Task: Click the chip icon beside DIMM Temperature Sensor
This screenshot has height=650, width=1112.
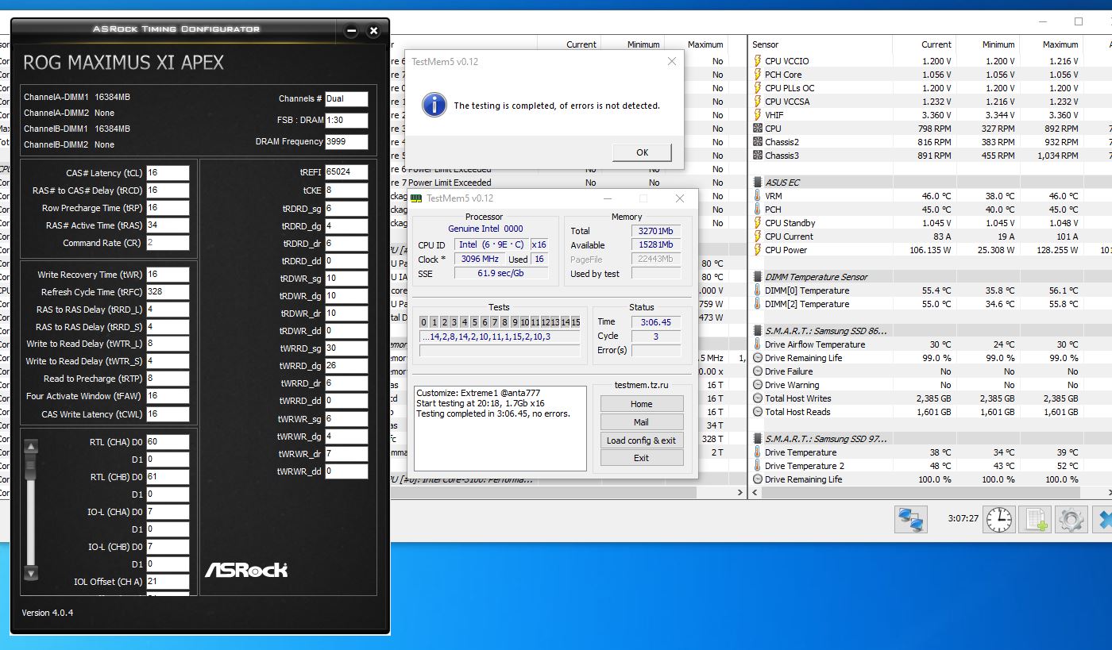Action: 757,277
